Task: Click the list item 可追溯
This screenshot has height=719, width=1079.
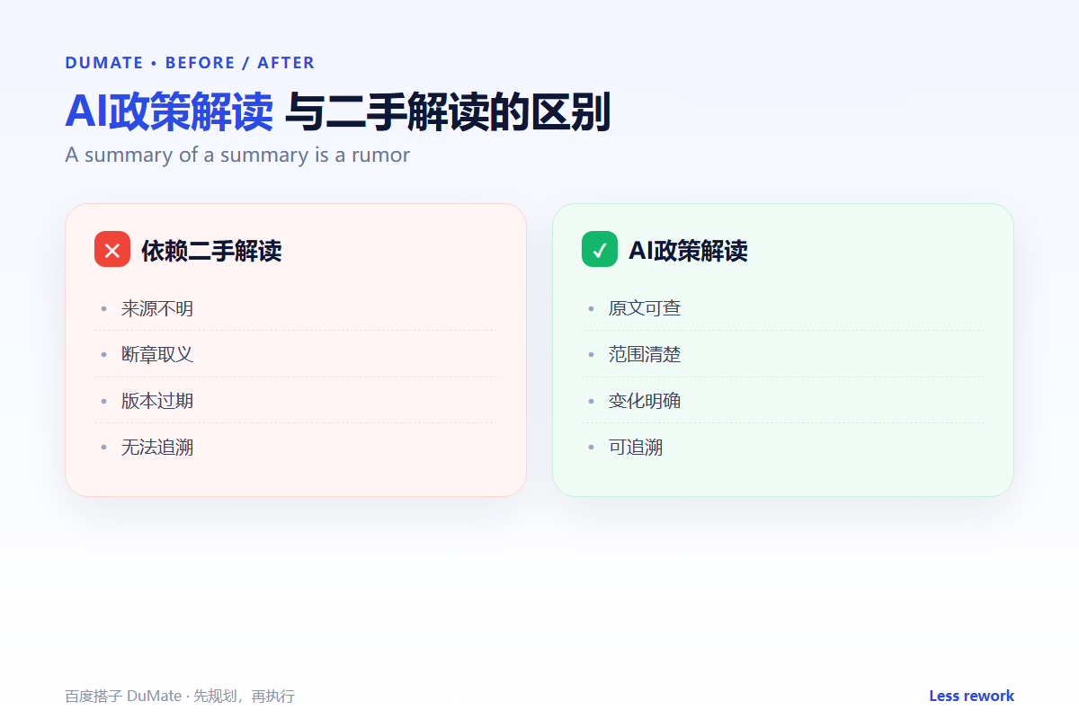Action: [x=783, y=447]
